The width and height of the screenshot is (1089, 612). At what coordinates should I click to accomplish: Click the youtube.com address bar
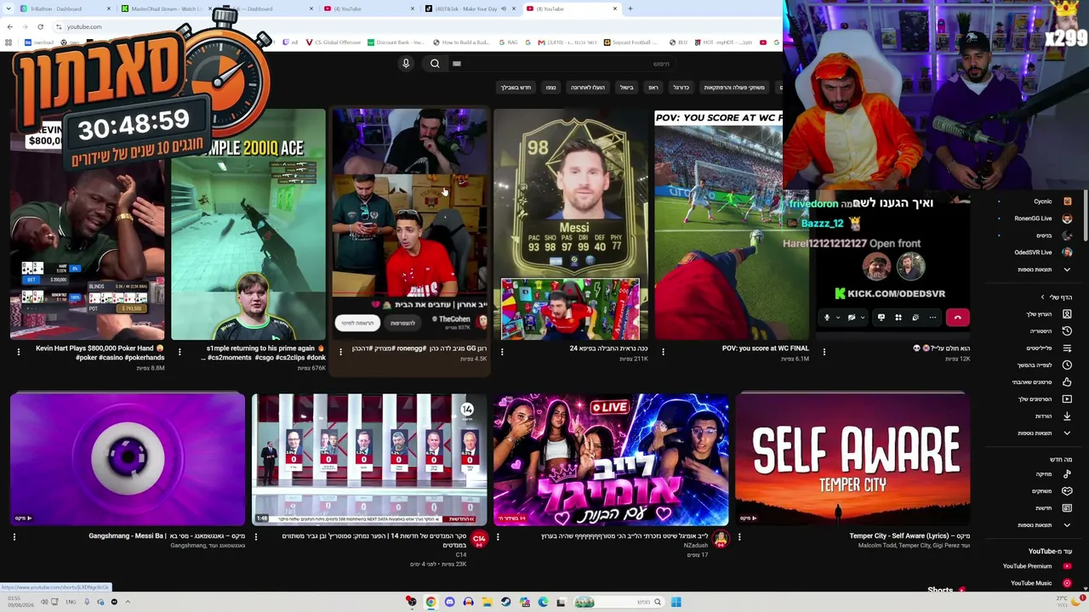[84, 26]
